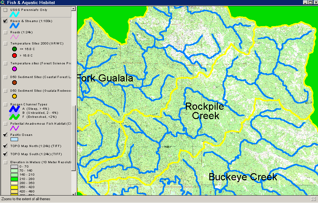Click the legend scrollbar up arrow

click(74, 8)
